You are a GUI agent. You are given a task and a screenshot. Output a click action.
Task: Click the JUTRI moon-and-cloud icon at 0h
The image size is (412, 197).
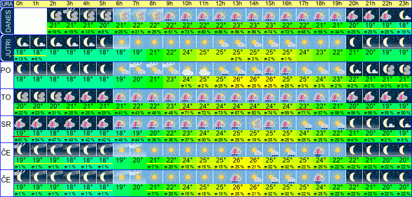point(21,42)
